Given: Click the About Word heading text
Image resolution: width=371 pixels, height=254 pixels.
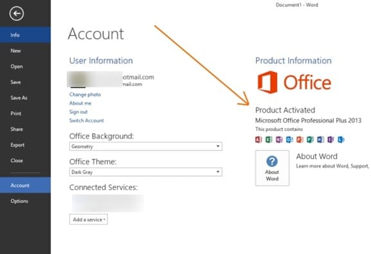Looking at the screenshot, I should [x=316, y=156].
